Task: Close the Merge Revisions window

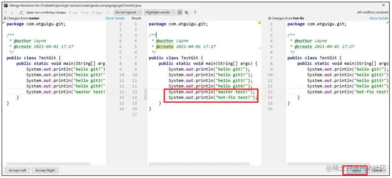Action: 383,5
